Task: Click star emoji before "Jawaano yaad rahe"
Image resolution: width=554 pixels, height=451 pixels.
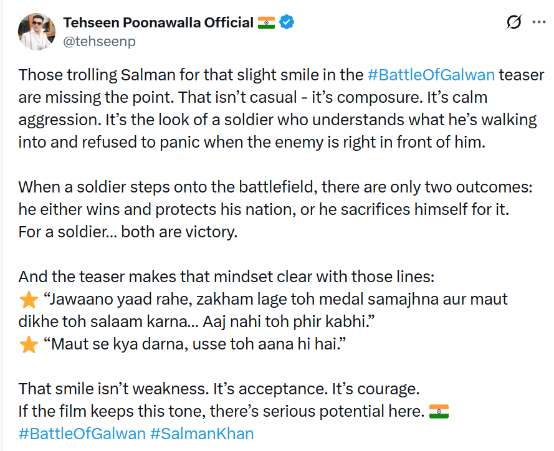Action: 29,300
